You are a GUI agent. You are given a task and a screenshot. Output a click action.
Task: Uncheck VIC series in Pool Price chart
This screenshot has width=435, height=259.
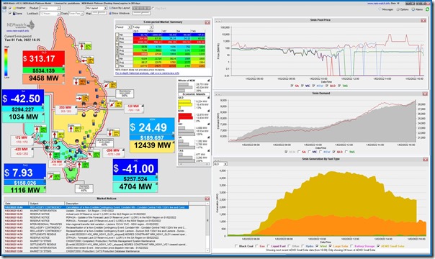[x=302, y=86]
